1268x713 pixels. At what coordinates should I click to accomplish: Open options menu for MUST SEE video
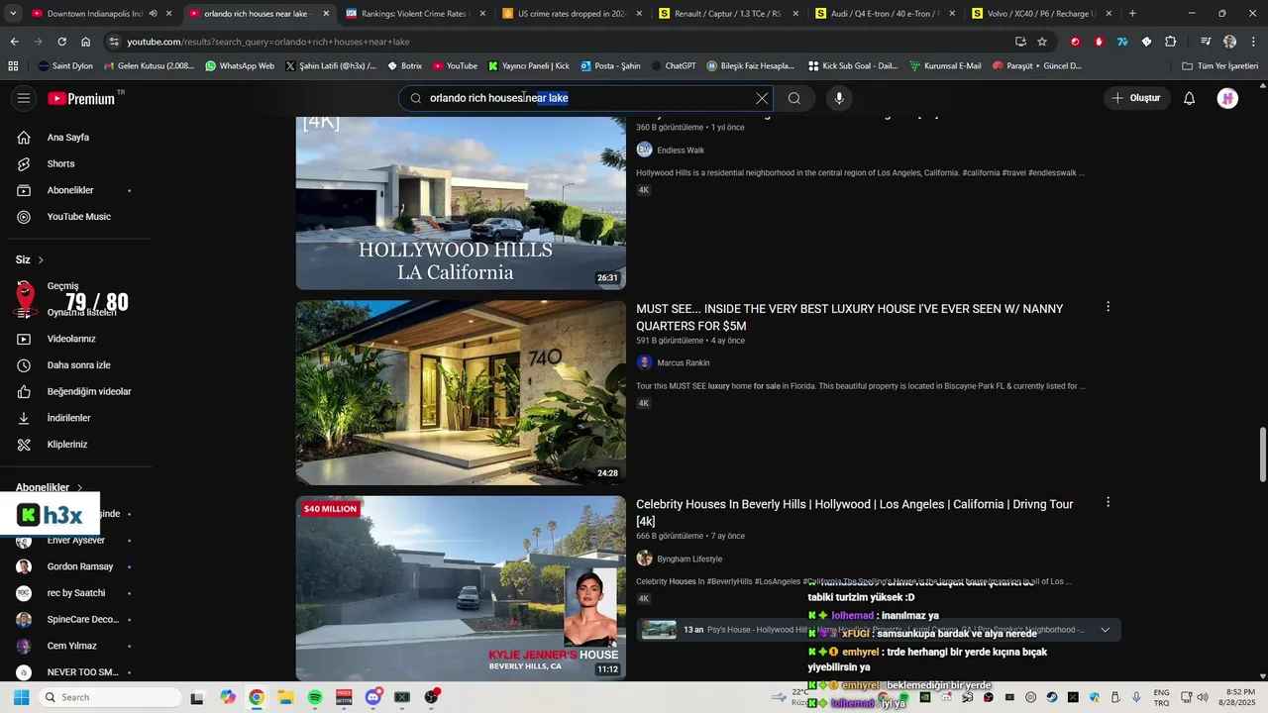click(1108, 307)
